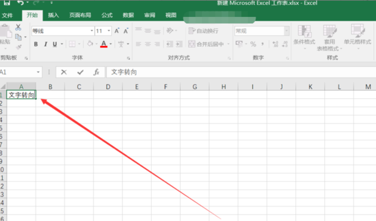The width and height of the screenshot is (376, 221).
Task: Click the Cut scissors icon
Action: (18, 27)
